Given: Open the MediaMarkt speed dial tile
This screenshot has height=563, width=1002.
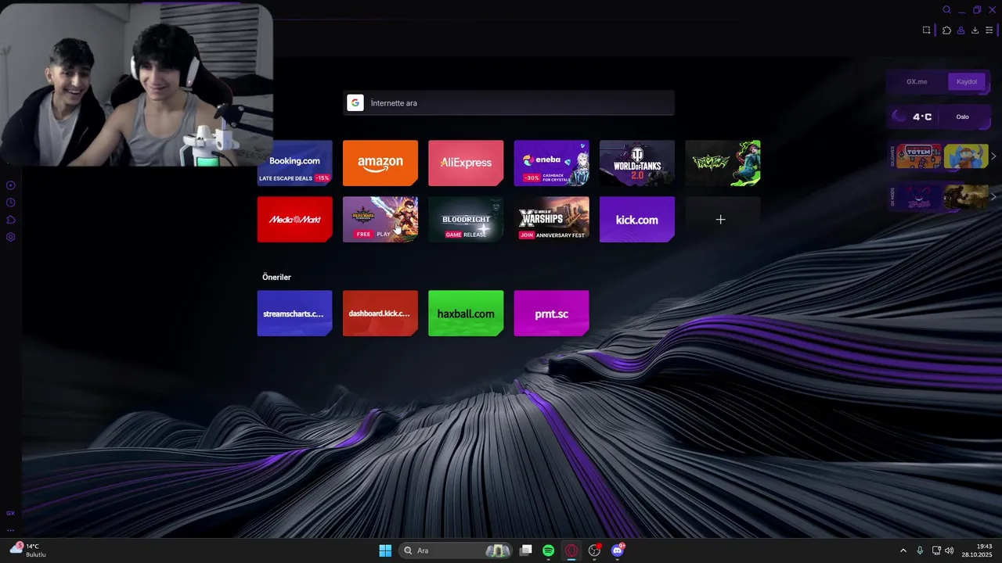Looking at the screenshot, I should coord(294,220).
